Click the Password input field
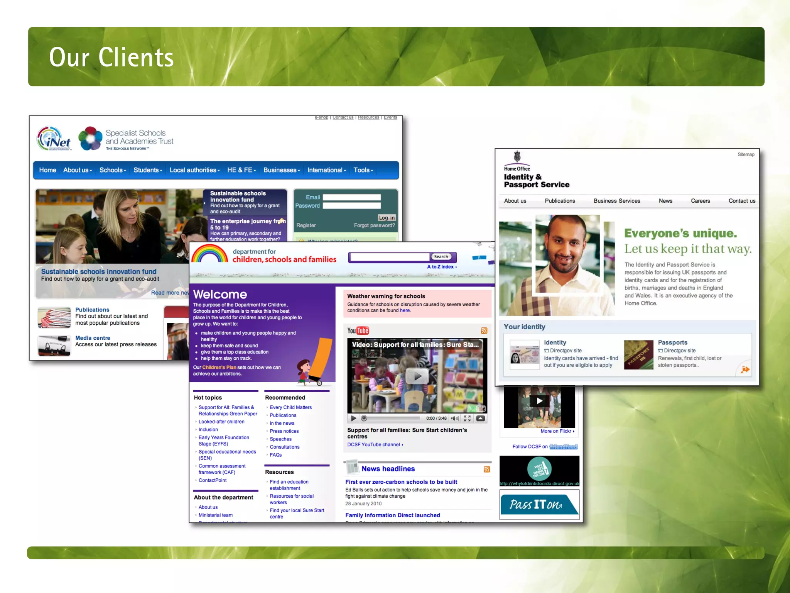790x593 pixels. [x=352, y=206]
